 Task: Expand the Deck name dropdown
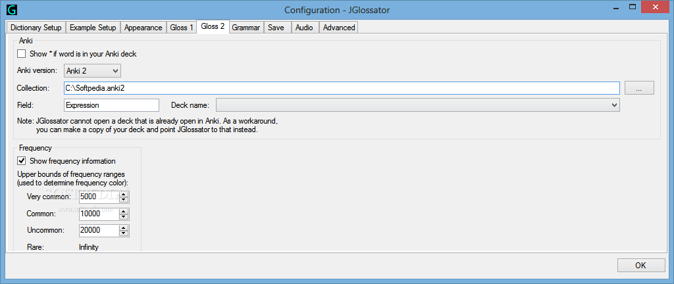[418, 105]
